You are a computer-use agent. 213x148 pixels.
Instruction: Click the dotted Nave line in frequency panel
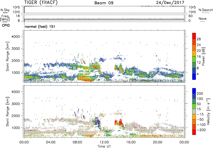tap(104, 18)
